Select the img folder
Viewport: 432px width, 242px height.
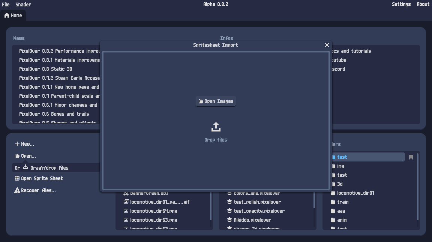coord(340,166)
